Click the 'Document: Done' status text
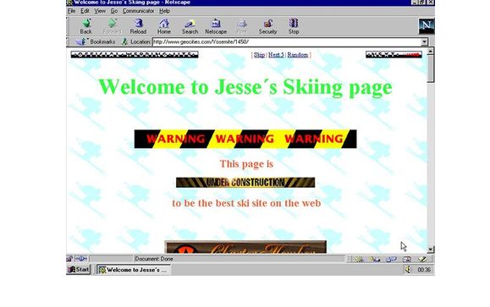490x307 pixels. (154, 259)
